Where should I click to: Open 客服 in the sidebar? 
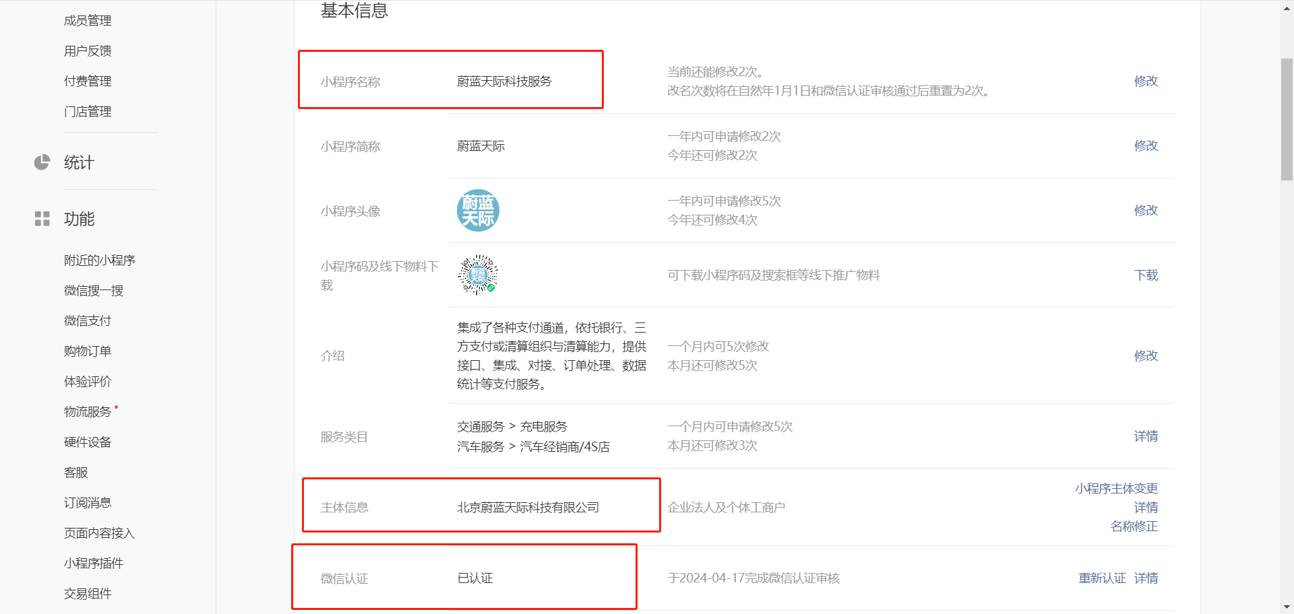76,473
